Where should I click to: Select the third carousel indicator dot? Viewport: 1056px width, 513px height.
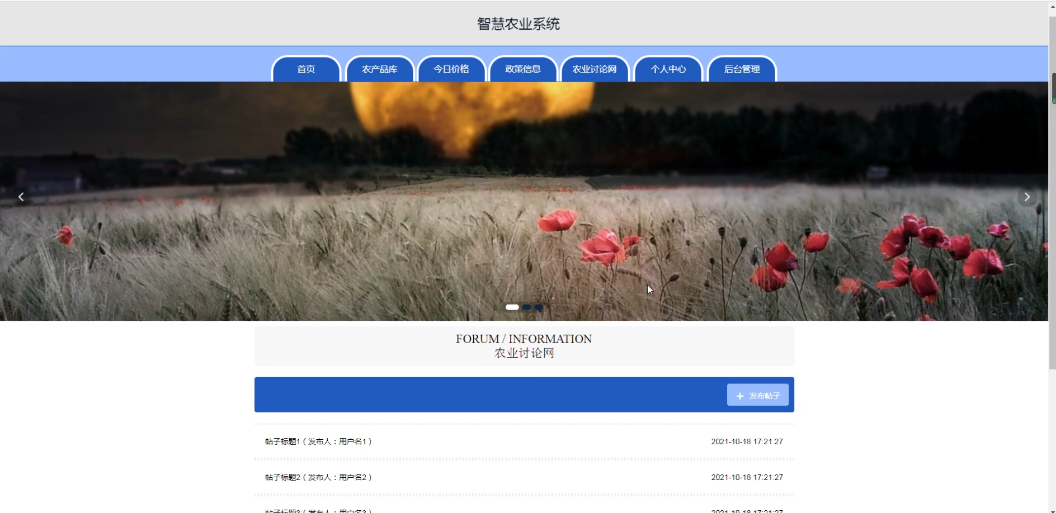point(539,307)
